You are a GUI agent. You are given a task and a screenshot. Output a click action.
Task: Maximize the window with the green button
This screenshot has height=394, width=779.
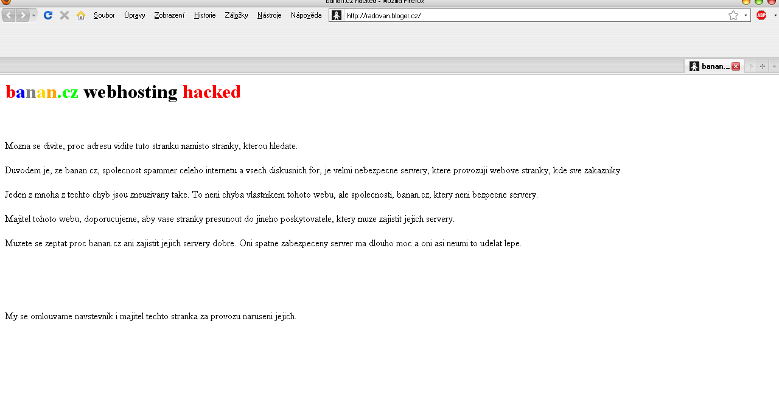tap(759, 2)
